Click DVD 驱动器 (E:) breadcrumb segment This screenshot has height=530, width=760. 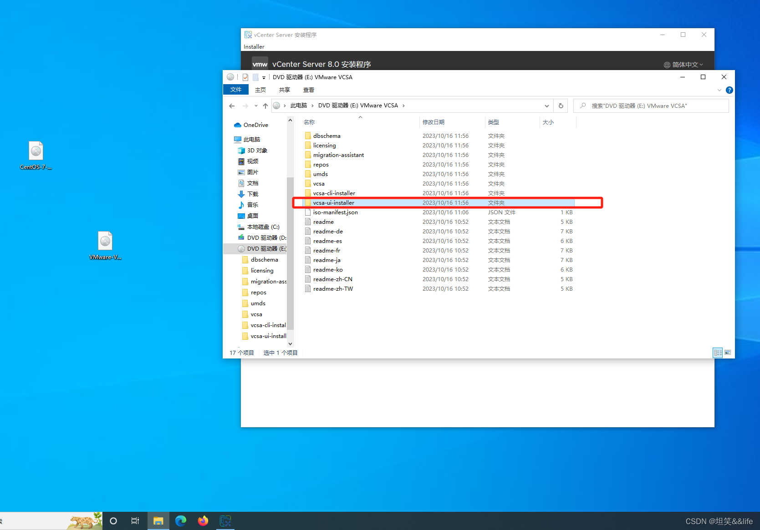(x=358, y=106)
